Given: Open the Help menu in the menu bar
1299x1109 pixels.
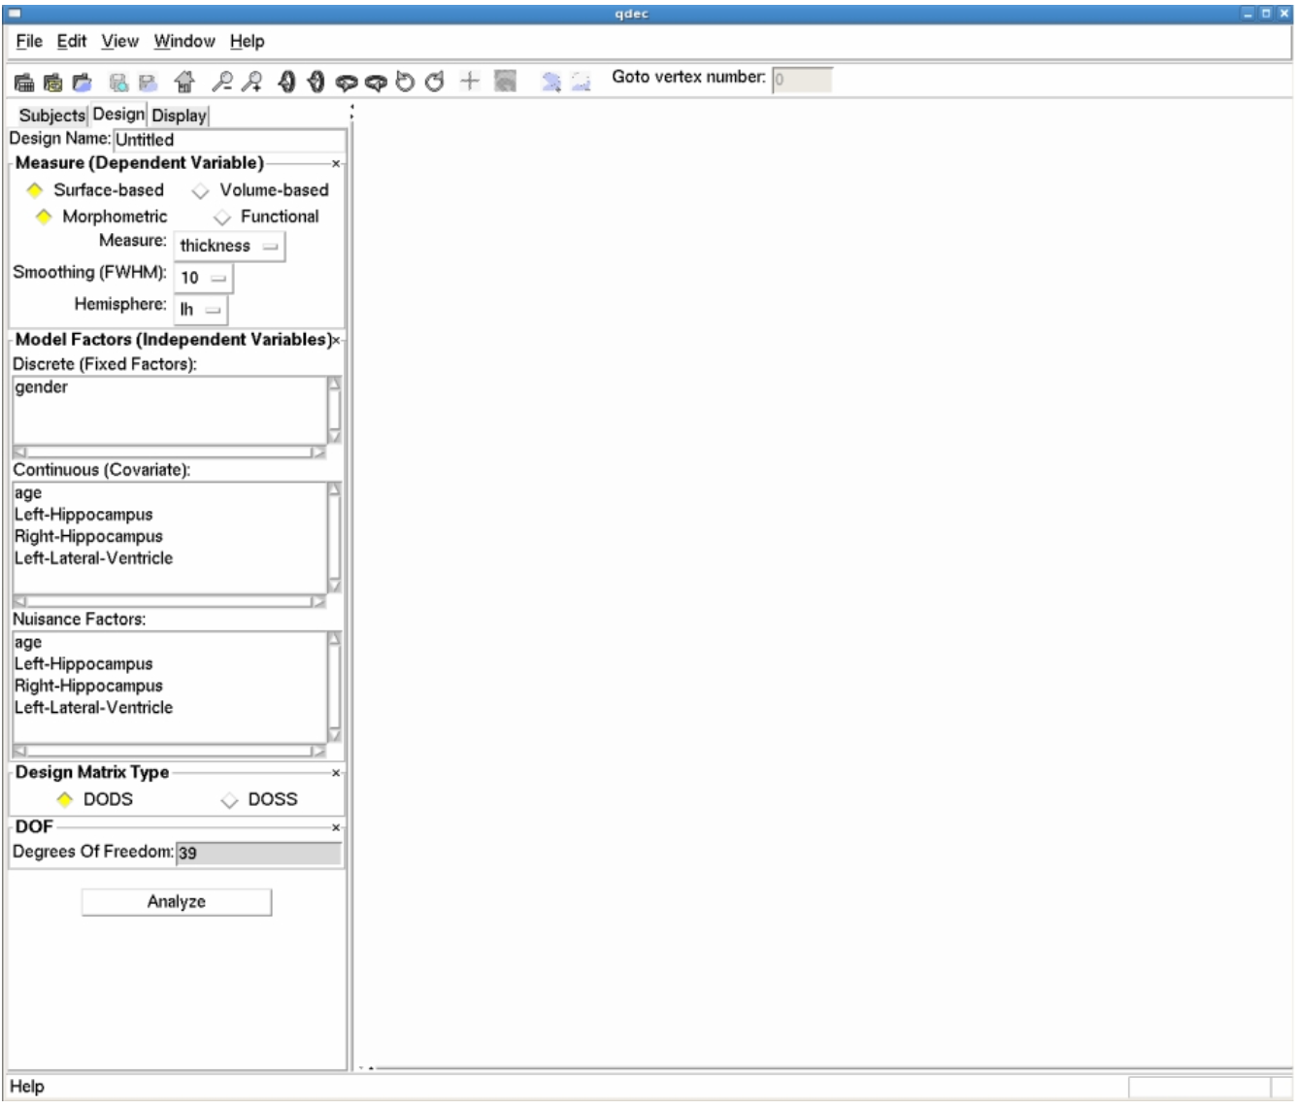Looking at the screenshot, I should tap(247, 41).
